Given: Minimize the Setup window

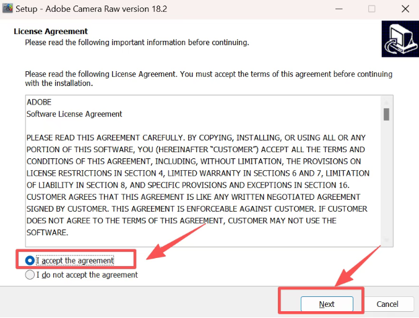Looking at the screenshot, I should coord(339,9).
